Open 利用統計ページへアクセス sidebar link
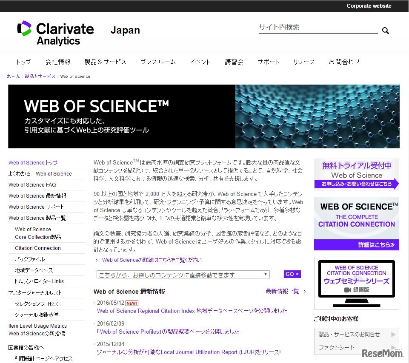Image resolution: width=409 pixels, height=363 pixels. (x=43, y=359)
